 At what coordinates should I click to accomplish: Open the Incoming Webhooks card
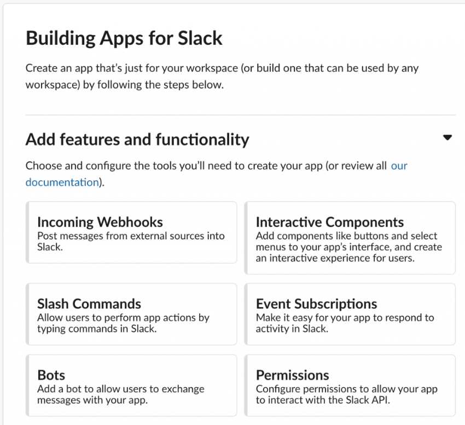tap(131, 232)
